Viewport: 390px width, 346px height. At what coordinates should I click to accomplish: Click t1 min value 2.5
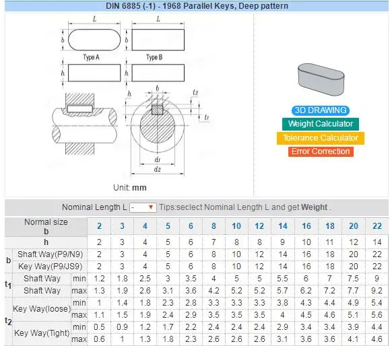[x=145, y=279]
